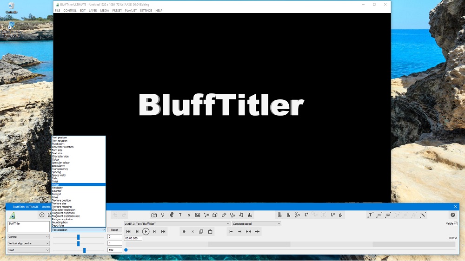The width and height of the screenshot is (465, 261).
Task: Select Emoji in the property list
Action: pos(79,197)
